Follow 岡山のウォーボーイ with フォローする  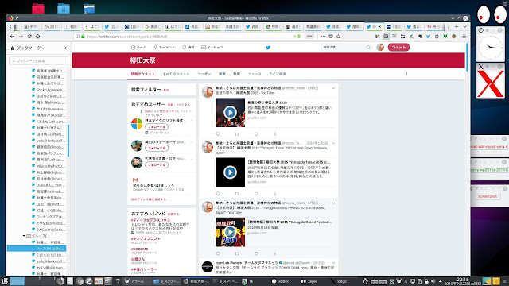tap(157, 149)
